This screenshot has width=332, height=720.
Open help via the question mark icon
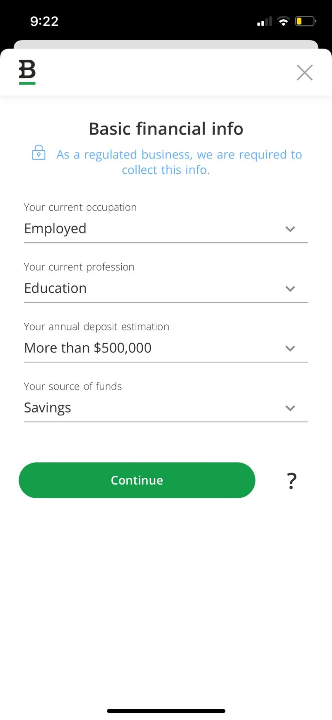tap(292, 481)
